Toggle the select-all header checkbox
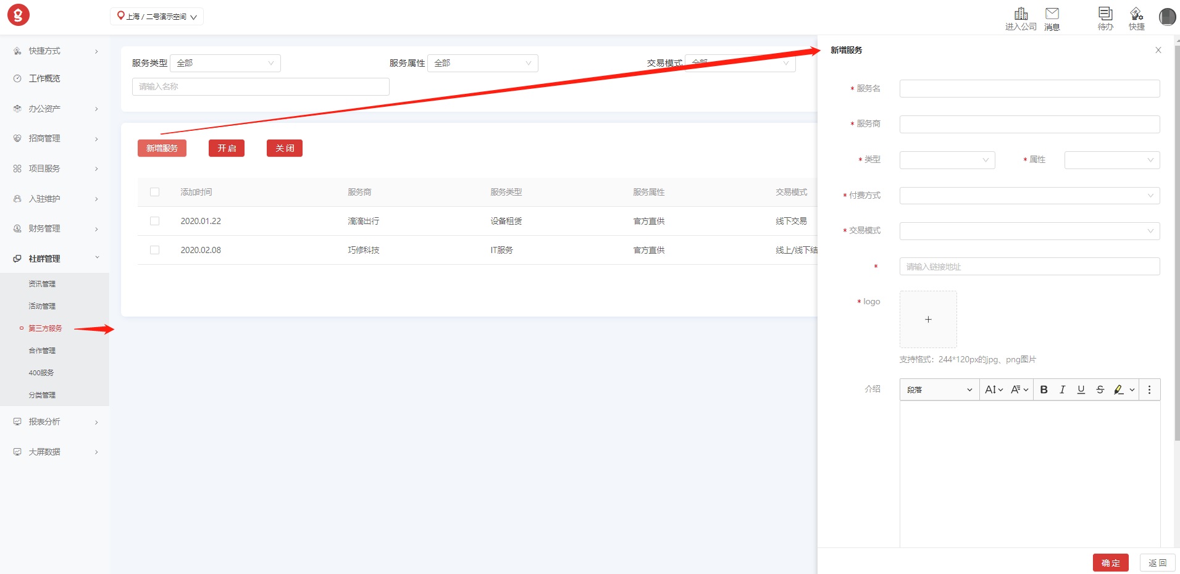 click(x=154, y=192)
